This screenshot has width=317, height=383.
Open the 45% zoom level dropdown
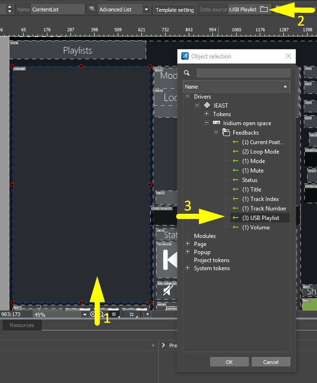pyautogui.click(x=85, y=314)
